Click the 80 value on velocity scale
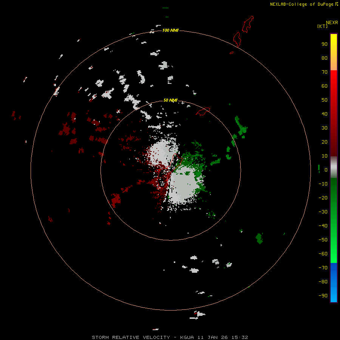This screenshot has width=340, height=340. 325,58
